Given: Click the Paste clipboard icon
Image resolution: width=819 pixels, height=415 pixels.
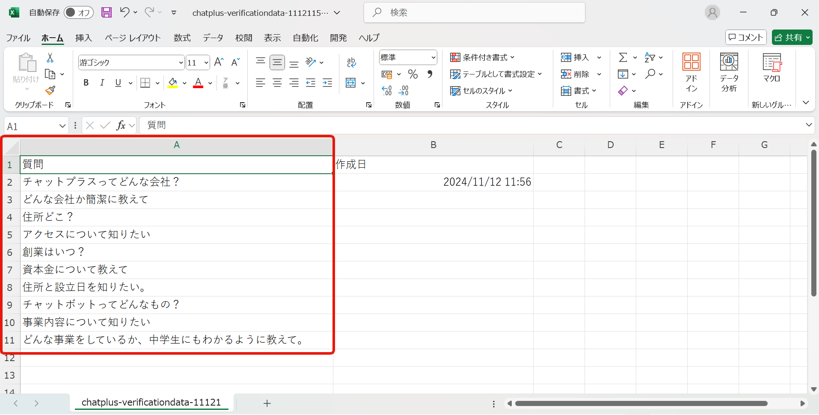Looking at the screenshot, I should point(27,63).
